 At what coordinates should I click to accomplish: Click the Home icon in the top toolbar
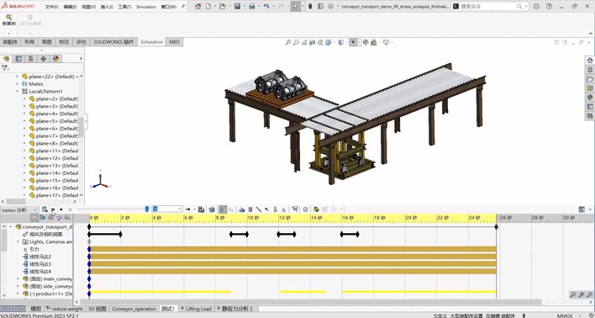pyautogui.click(x=197, y=7)
